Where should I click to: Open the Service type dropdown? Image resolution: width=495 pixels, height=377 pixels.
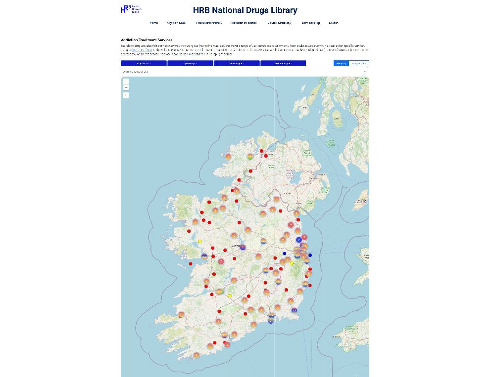pyautogui.click(x=236, y=63)
